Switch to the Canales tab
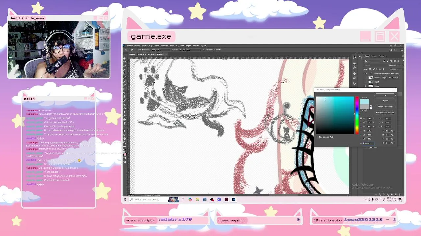This screenshot has width=421, height=236. click(374, 56)
